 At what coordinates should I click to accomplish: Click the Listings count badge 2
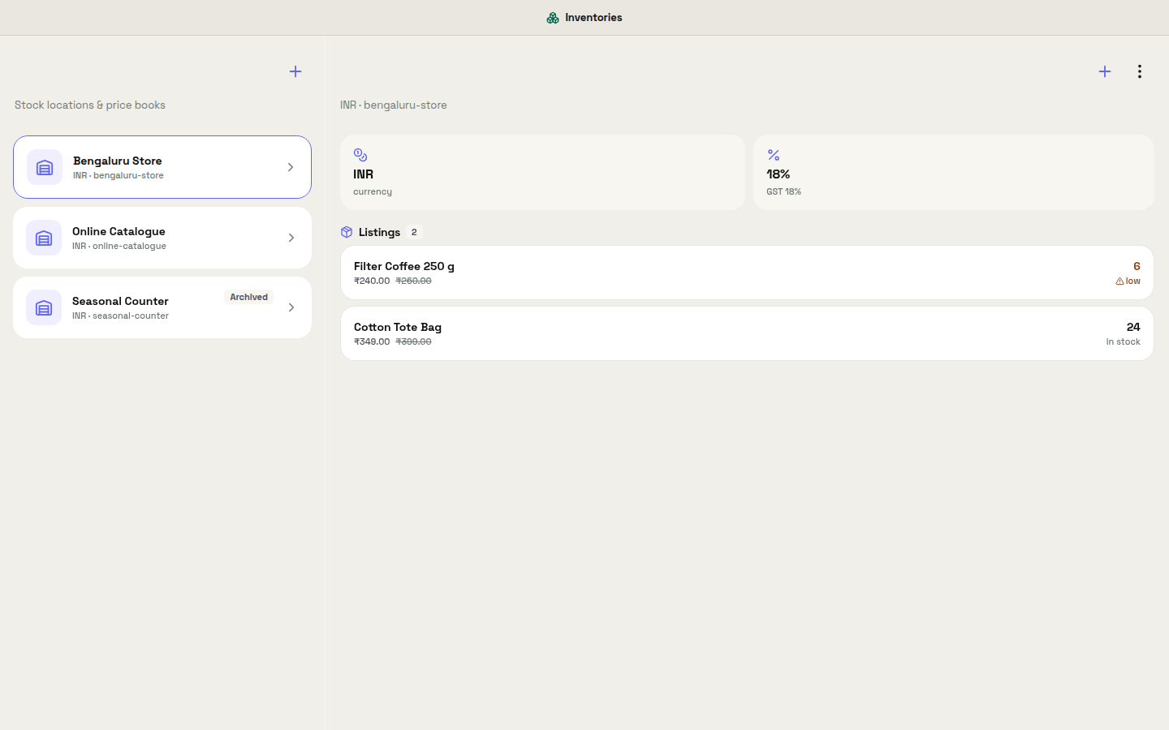pos(414,232)
